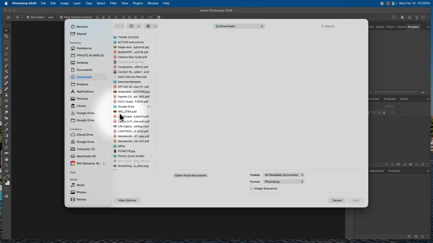Select the Rectangular Marquee tool
The height and width of the screenshot is (243, 433).
tap(6, 42)
